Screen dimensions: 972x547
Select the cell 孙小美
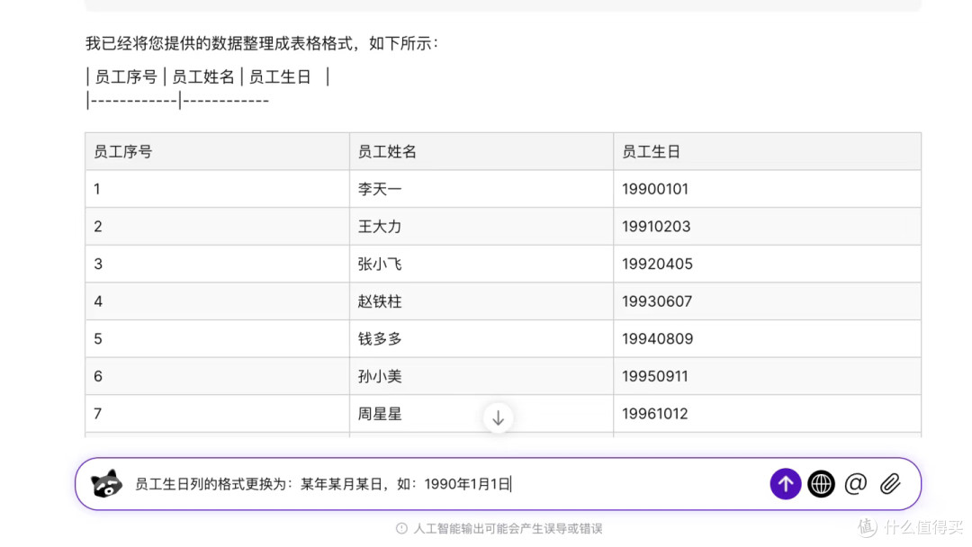click(x=481, y=377)
